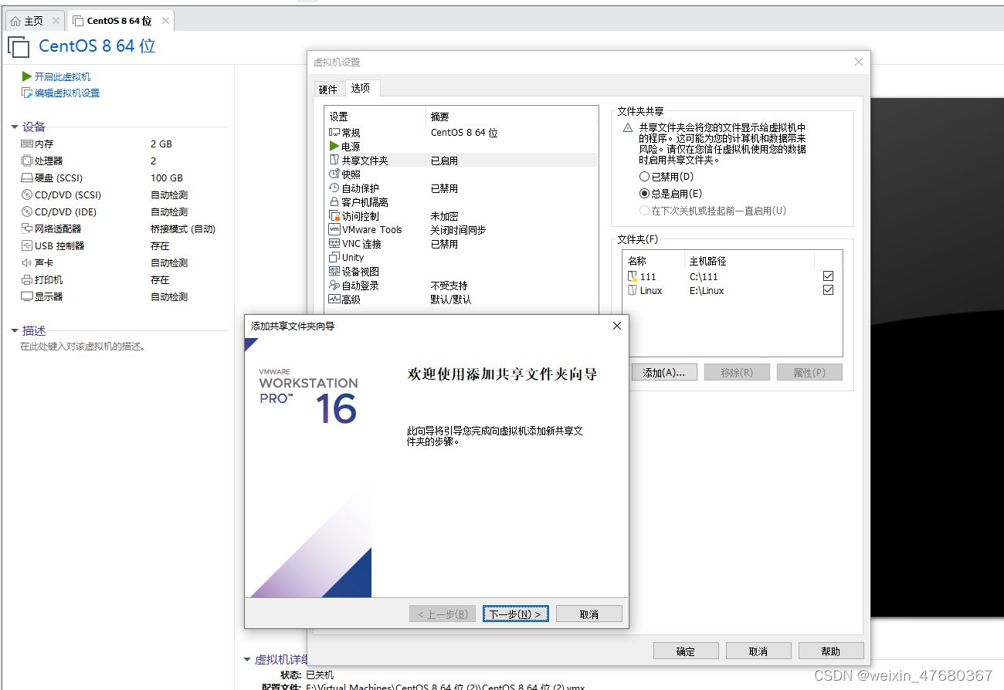
Task: Click the 常规 settings icon in options list
Action: [334, 133]
